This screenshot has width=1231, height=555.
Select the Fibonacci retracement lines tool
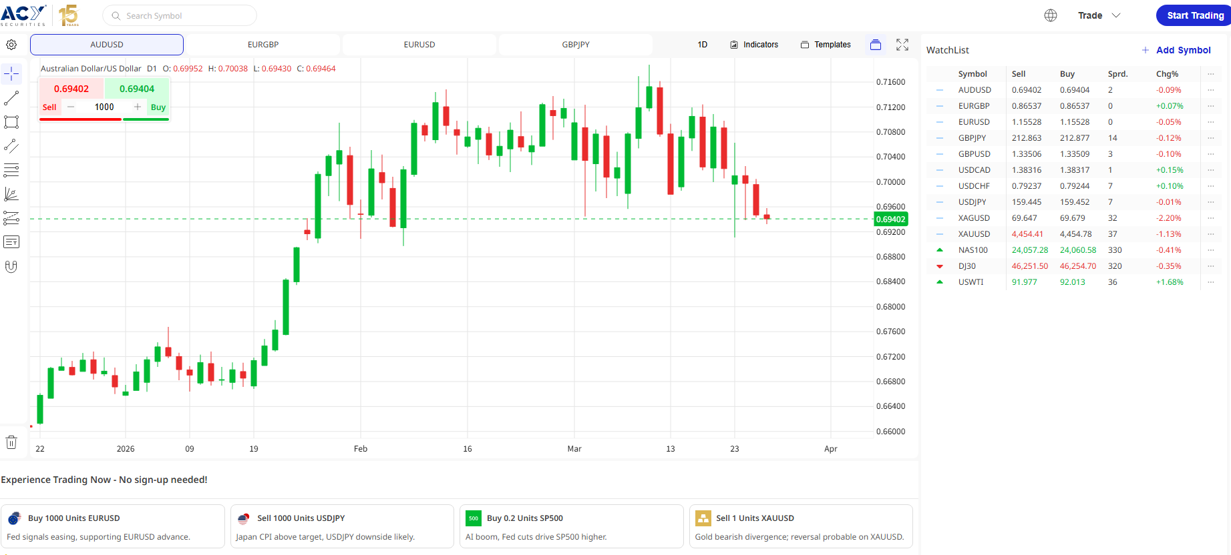[11, 170]
